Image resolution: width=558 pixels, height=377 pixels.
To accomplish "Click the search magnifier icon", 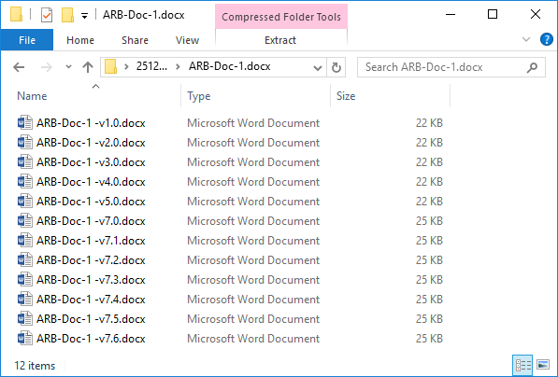I will point(532,67).
